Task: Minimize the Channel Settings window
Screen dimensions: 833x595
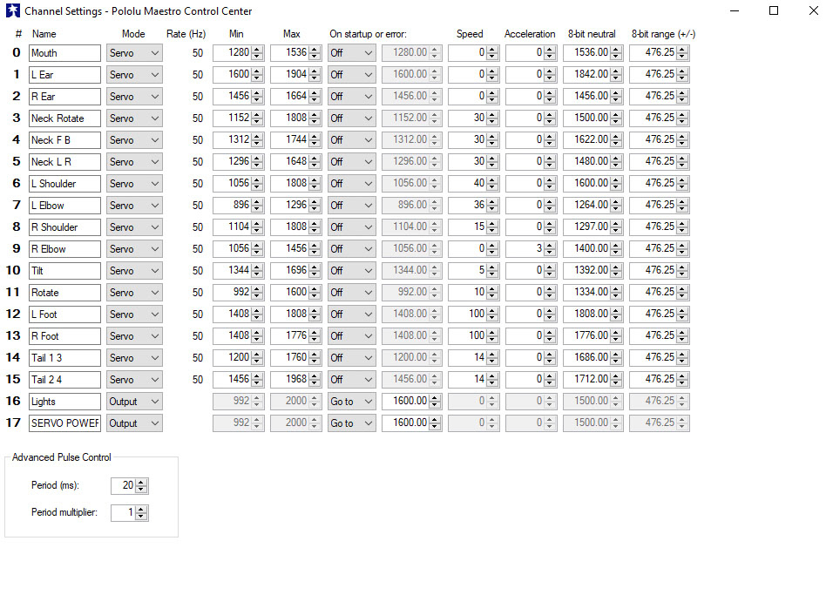Action: pyautogui.click(x=735, y=10)
